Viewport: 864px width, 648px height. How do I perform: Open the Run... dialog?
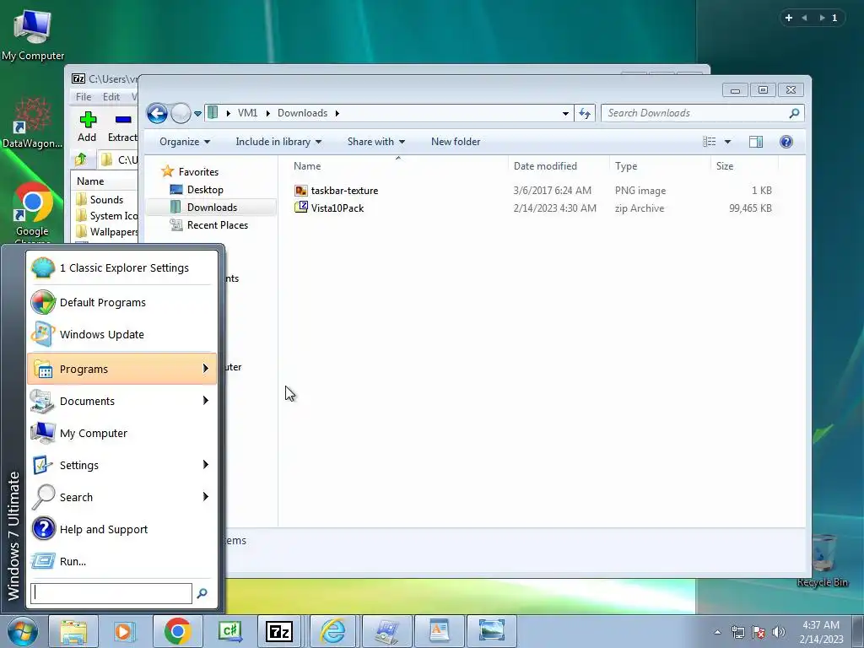pyautogui.click(x=121, y=561)
